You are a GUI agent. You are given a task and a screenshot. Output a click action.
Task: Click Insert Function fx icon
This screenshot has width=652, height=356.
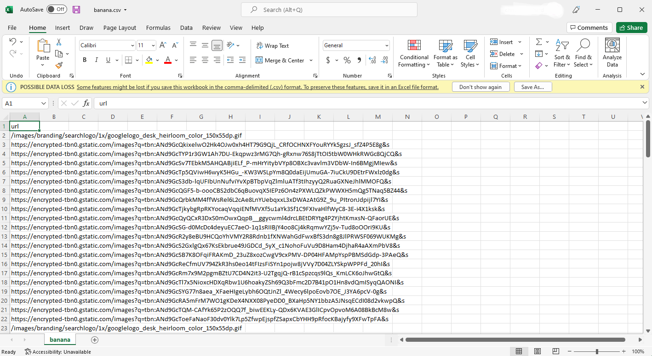click(x=86, y=103)
